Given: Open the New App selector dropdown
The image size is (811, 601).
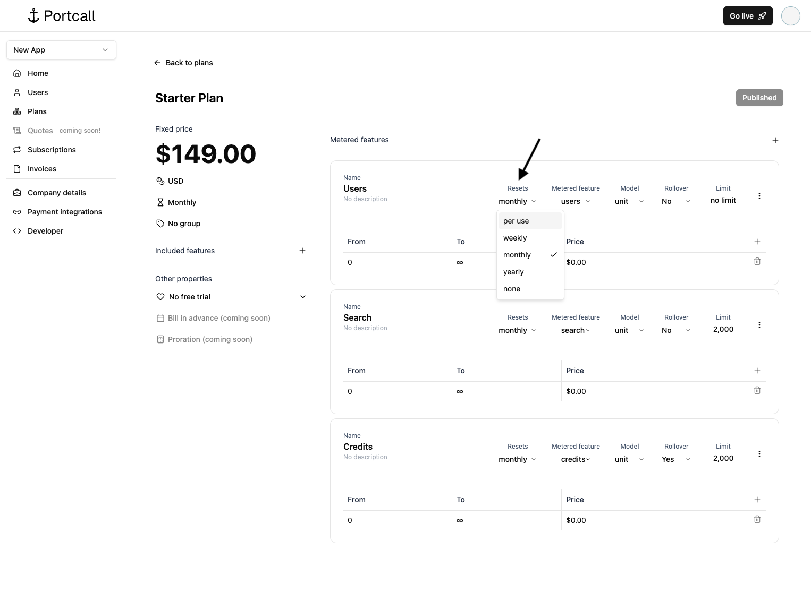Looking at the screenshot, I should point(61,50).
